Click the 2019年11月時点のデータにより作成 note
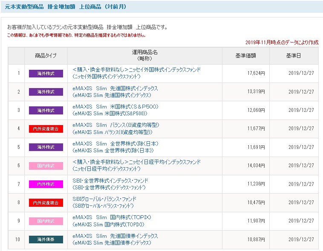The width and height of the screenshot is (323, 251). pos(282,43)
